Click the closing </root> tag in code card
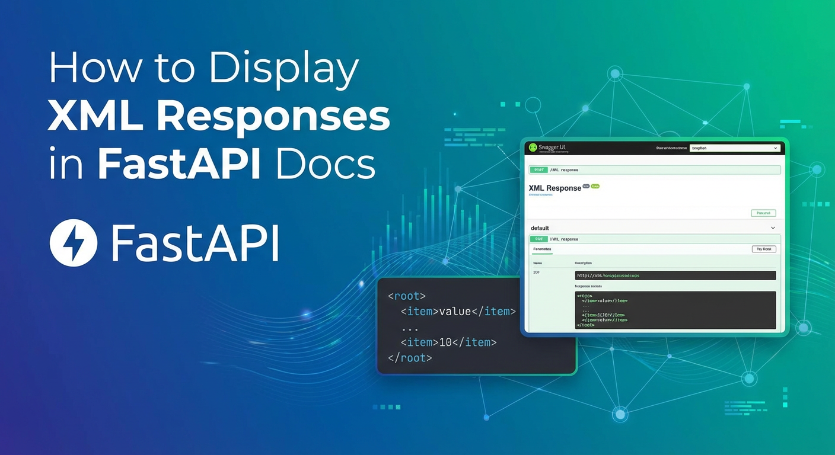 [410, 358]
